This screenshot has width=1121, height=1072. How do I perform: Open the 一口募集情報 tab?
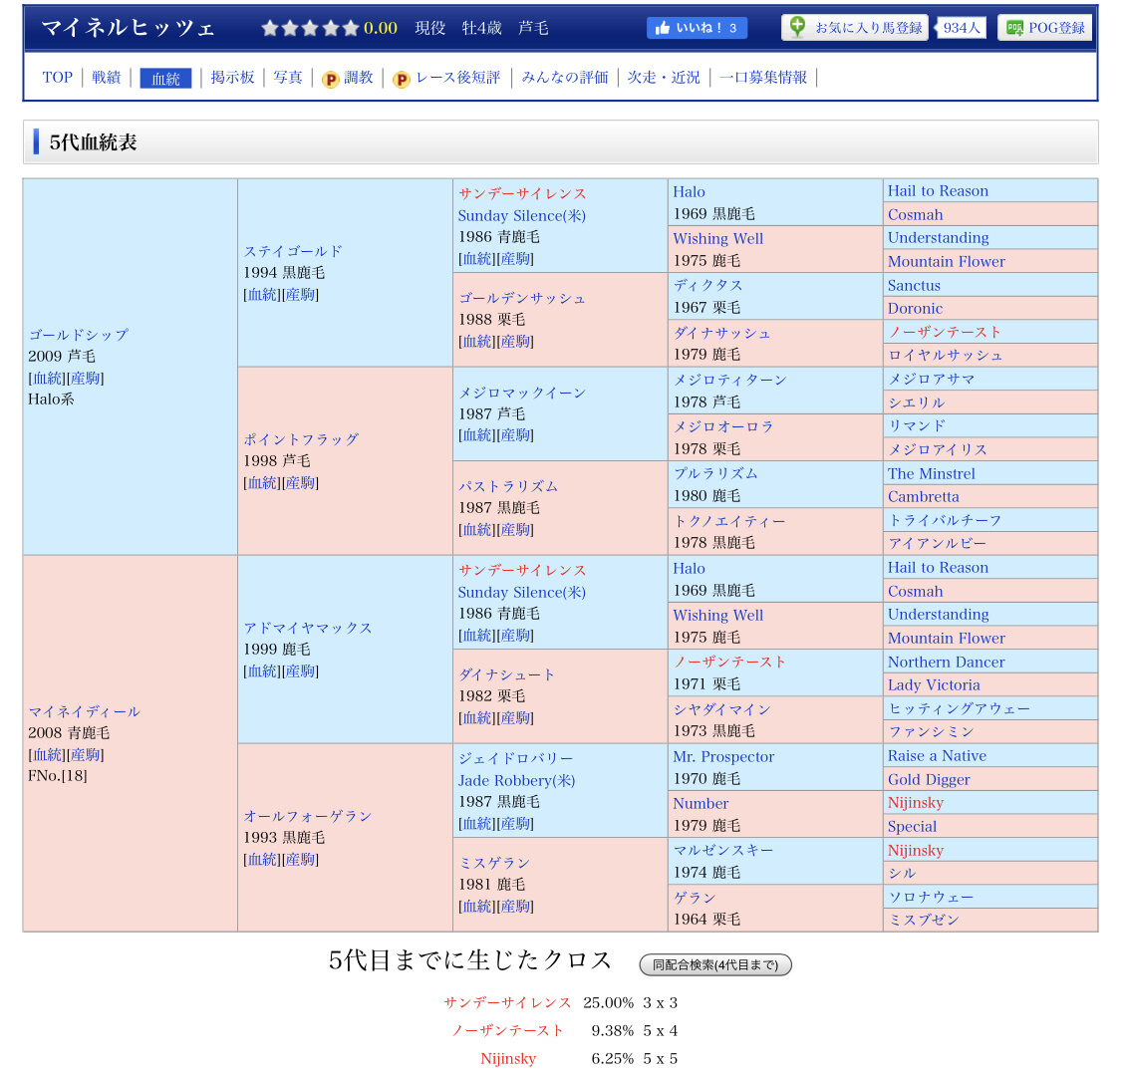click(x=763, y=78)
